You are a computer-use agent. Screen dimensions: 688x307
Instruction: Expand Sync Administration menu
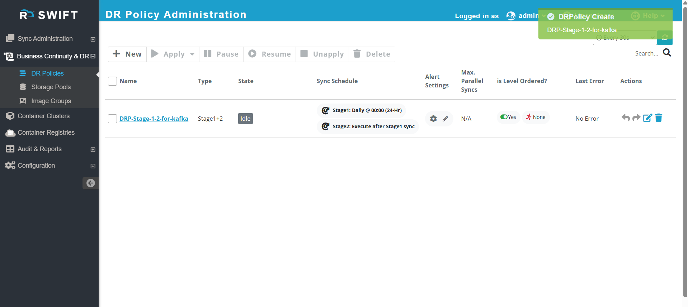(93, 39)
